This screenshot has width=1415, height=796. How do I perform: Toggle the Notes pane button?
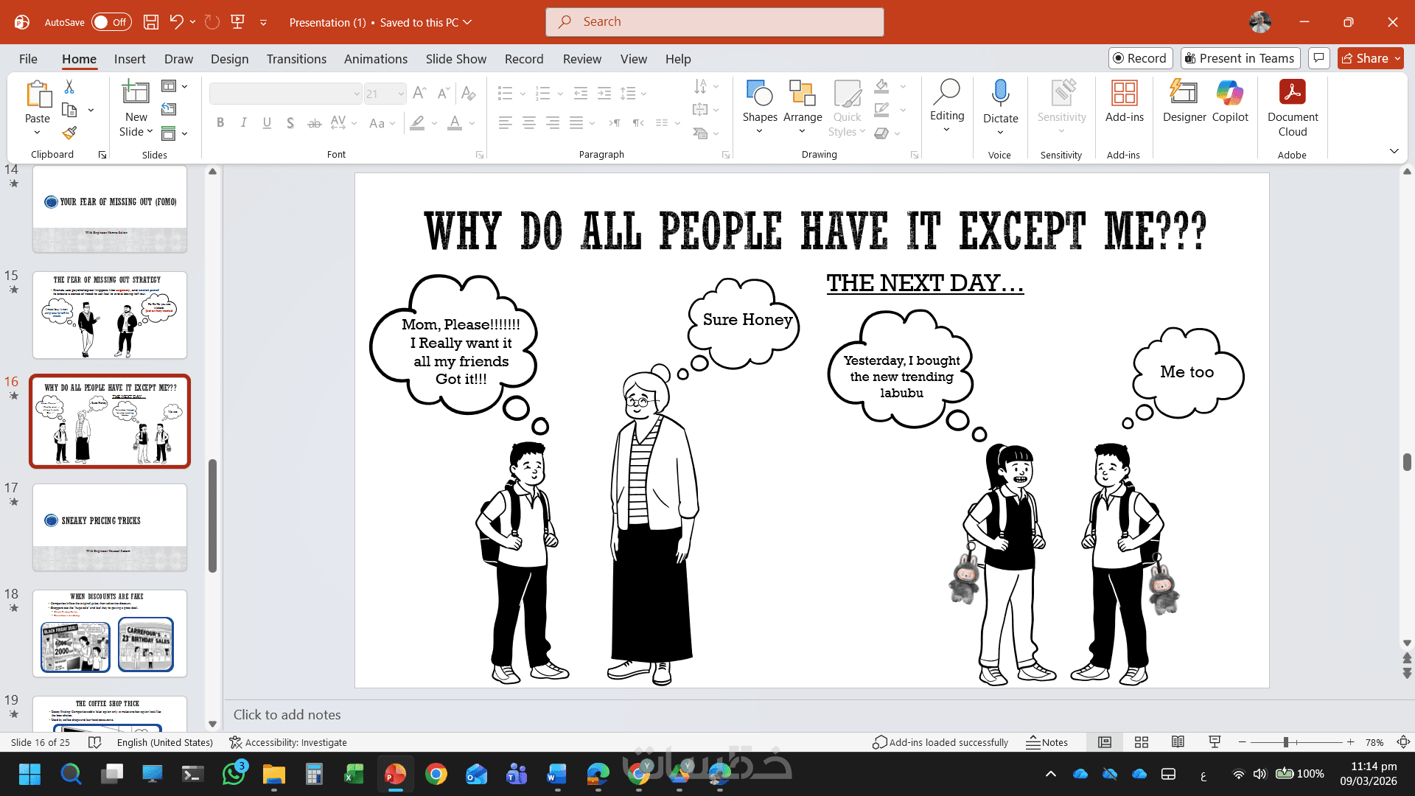pyautogui.click(x=1047, y=742)
